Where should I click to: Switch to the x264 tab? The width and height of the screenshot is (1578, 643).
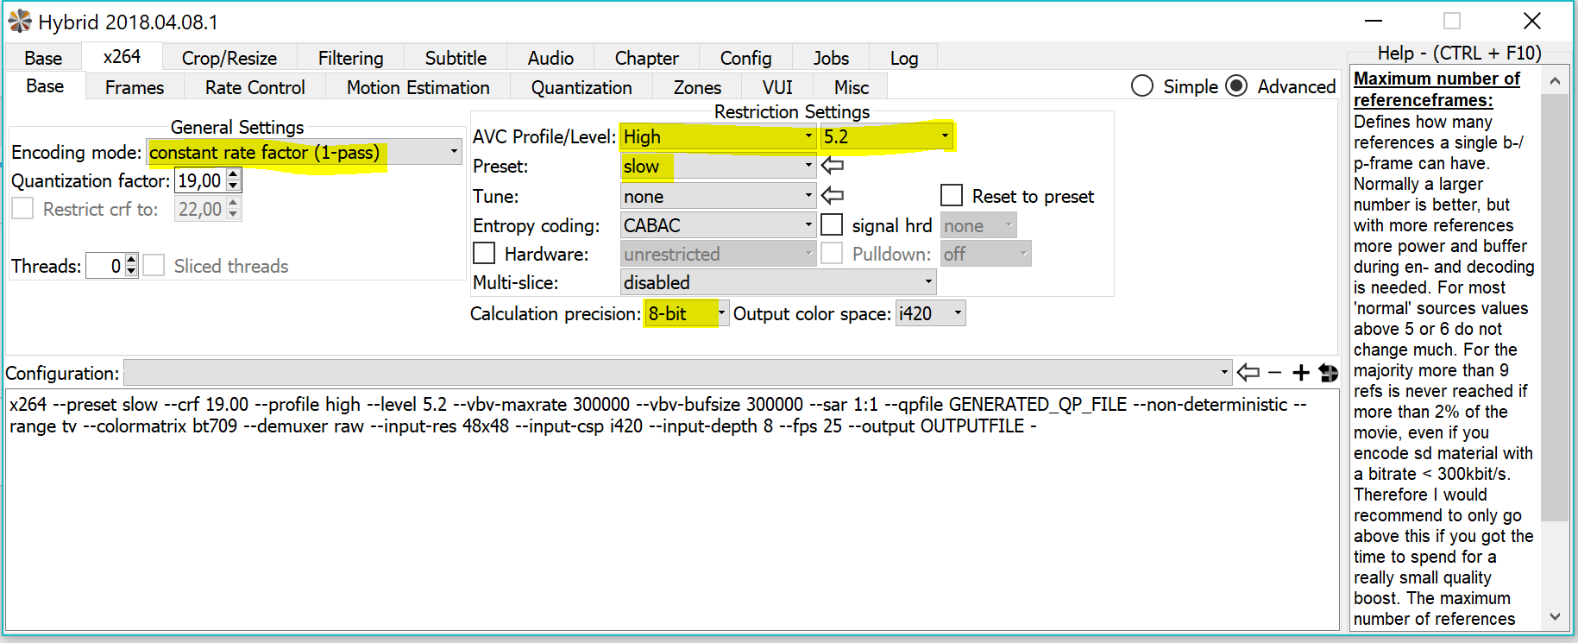point(122,56)
